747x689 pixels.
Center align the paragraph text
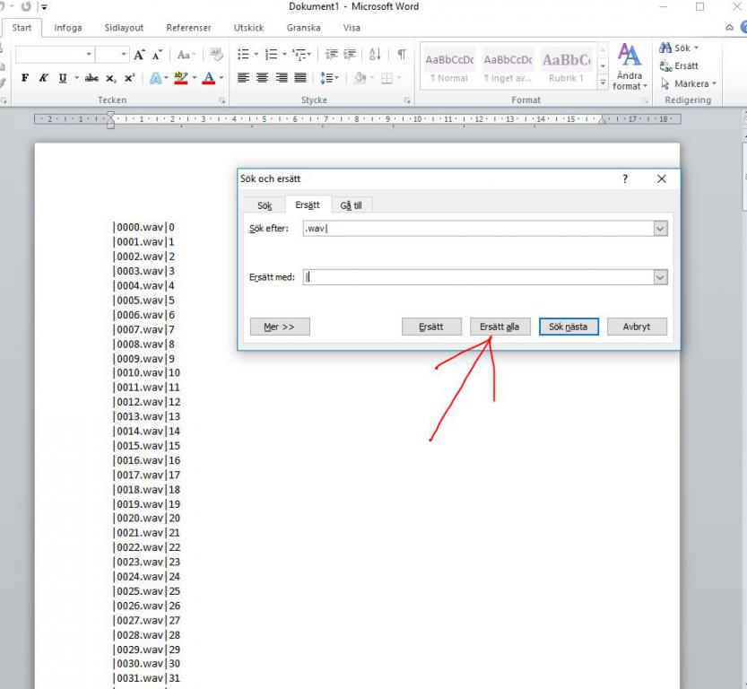[262, 78]
